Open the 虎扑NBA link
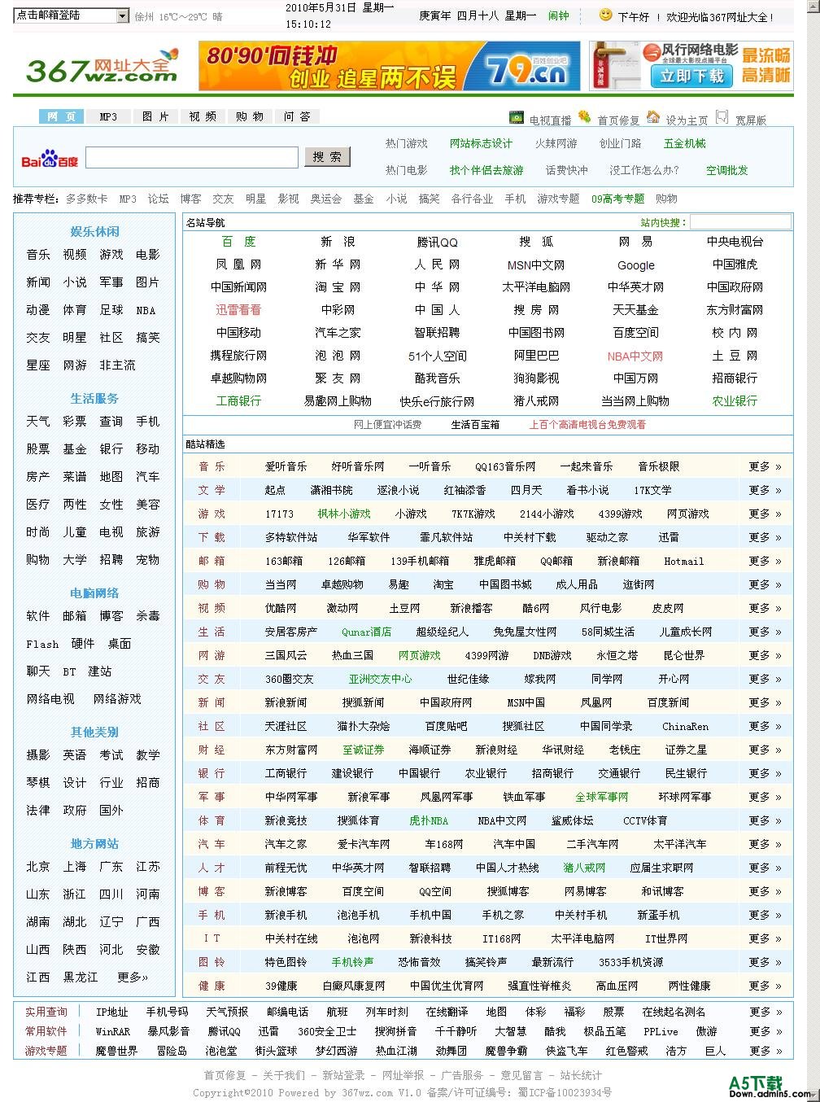 (x=429, y=821)
